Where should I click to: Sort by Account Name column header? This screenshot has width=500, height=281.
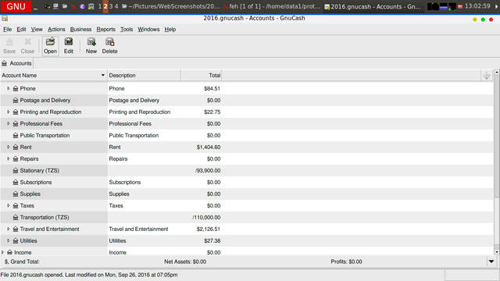54,76
